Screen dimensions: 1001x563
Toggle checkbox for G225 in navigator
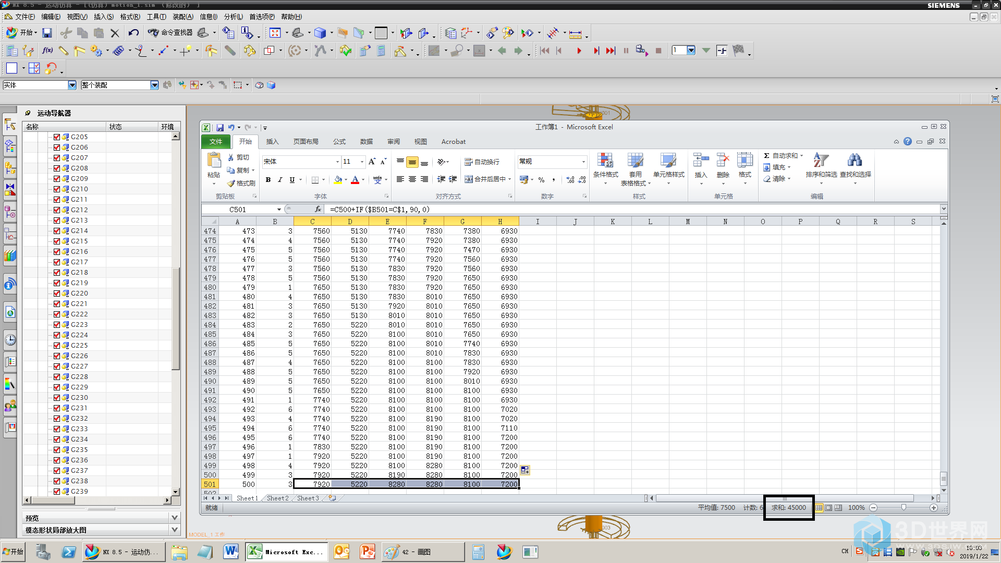point(57,346)
